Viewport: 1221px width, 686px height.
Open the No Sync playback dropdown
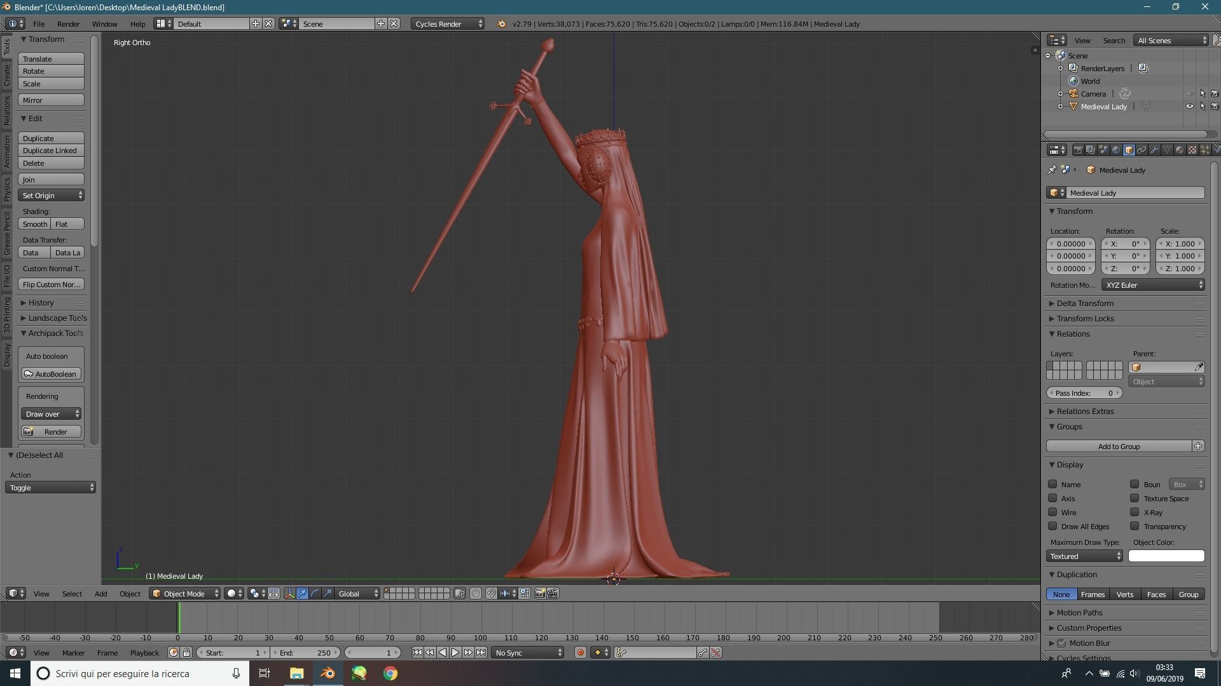pyautogui.click(x=528, y=652)
